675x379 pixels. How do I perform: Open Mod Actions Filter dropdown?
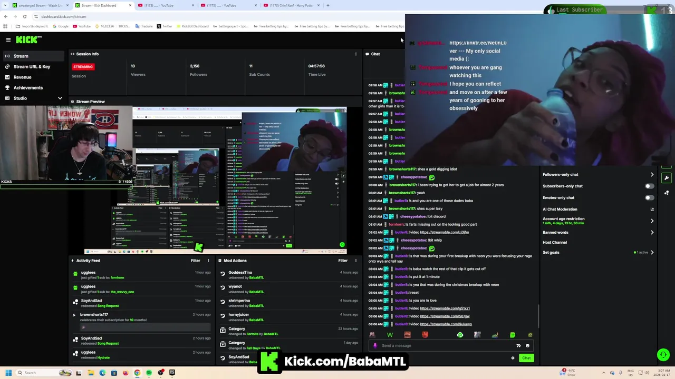coord(343,261)
